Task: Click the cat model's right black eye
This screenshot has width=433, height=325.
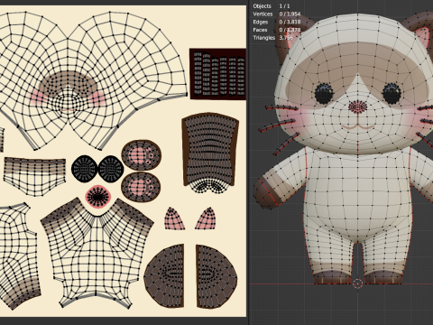Action: point(392,93)
